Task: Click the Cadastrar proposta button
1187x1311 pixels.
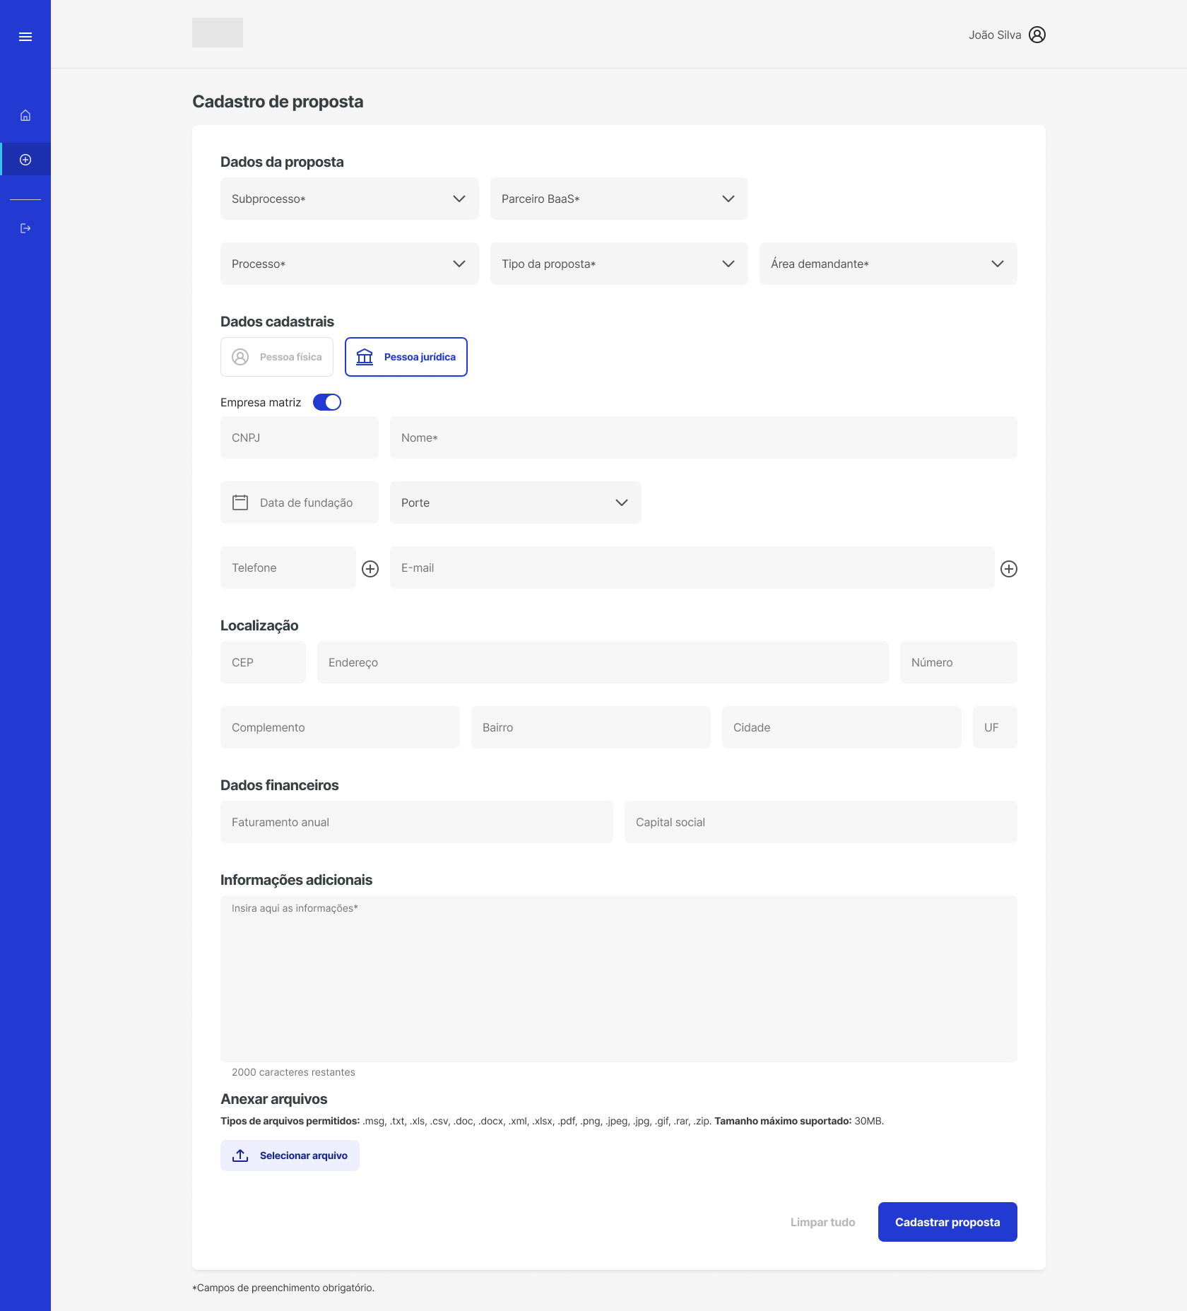Action: click(947, 1222)
